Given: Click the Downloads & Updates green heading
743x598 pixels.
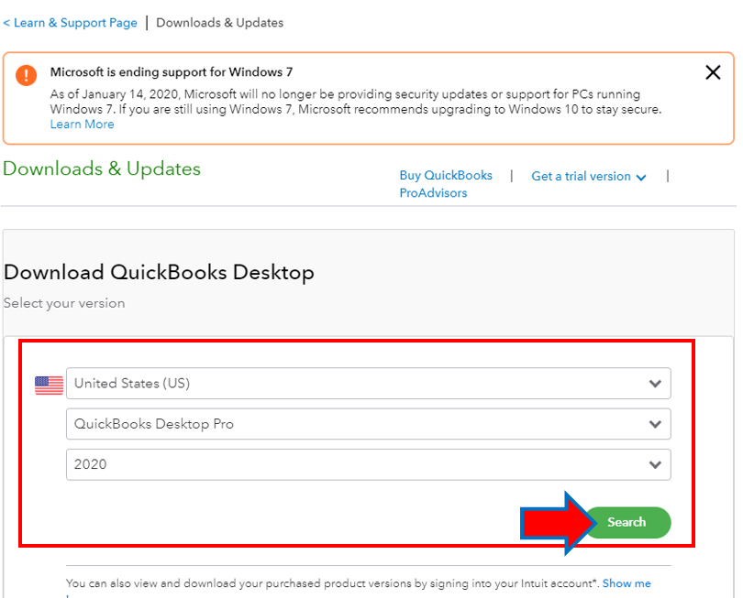Looking at the screenshot, I should pyautogui.click(x=102, y=169).
